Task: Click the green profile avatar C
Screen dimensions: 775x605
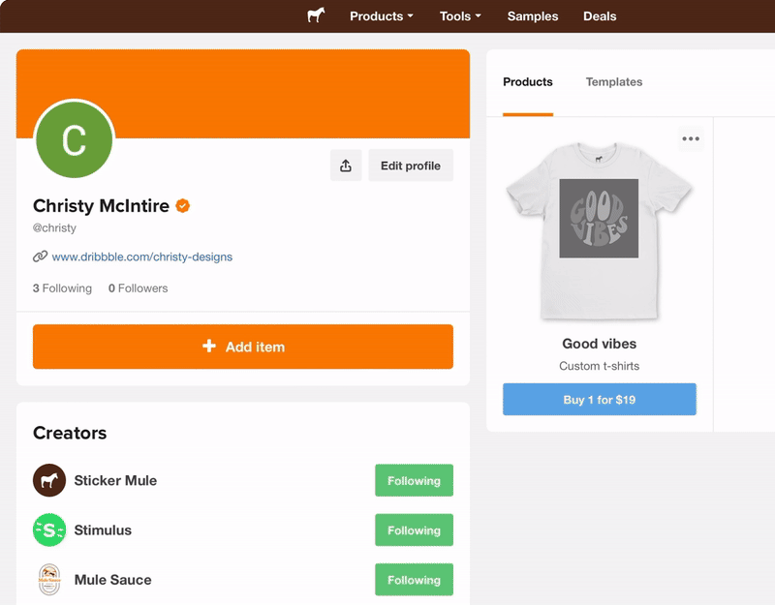Action: coord(75,139)
